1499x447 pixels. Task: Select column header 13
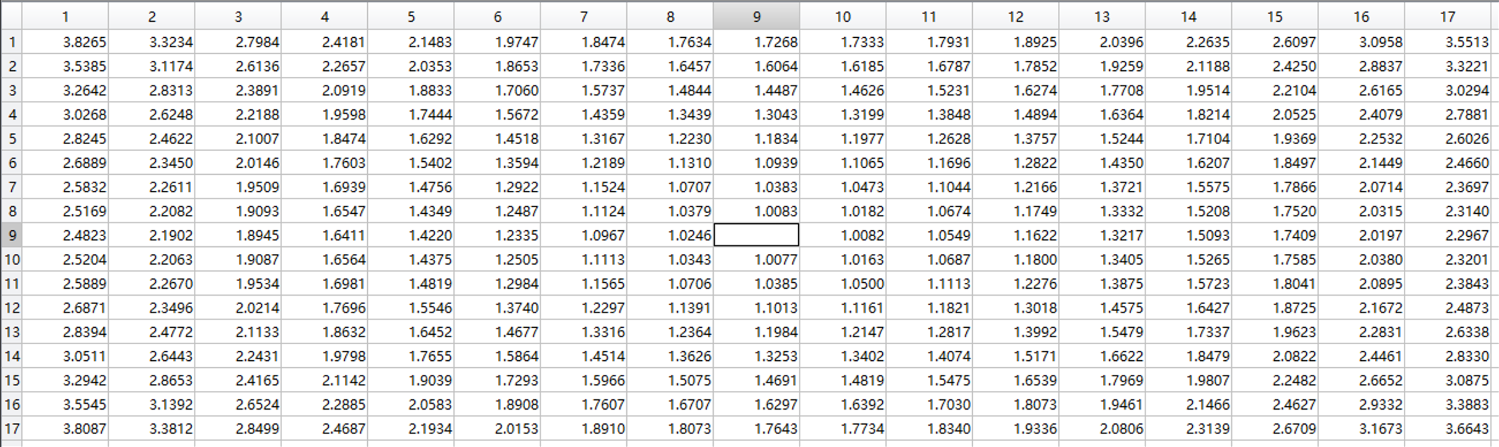point(1102,17)
